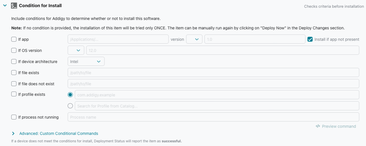Select the com.addigy.example profile radio button
The image size is (366, 146).
coord(70,95)
